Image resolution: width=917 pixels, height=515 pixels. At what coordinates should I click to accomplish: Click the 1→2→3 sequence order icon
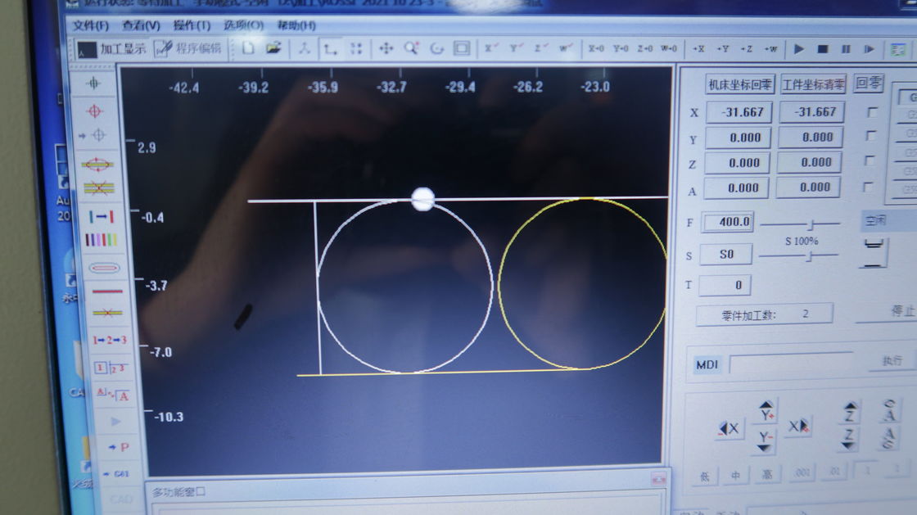click(x=109, y=340)
